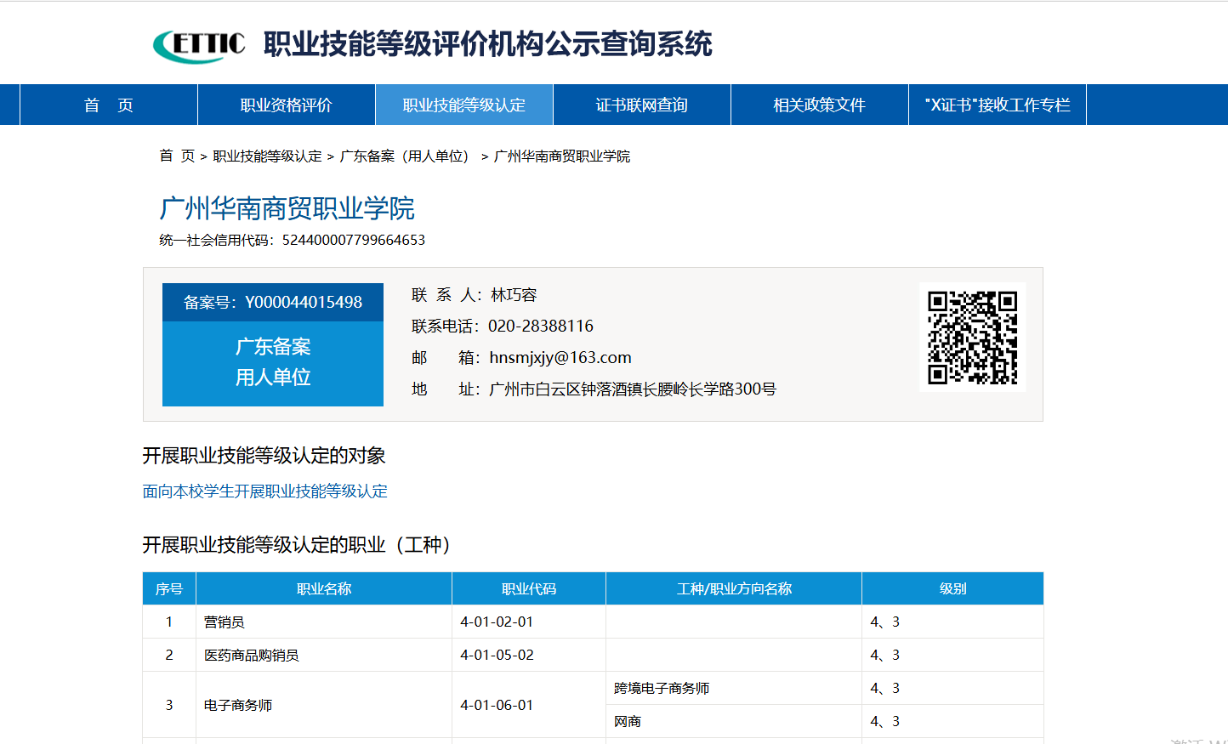Screen dimensions: 1228x744
Task: Click the QR code image
Action: click(x=972, y=338)
